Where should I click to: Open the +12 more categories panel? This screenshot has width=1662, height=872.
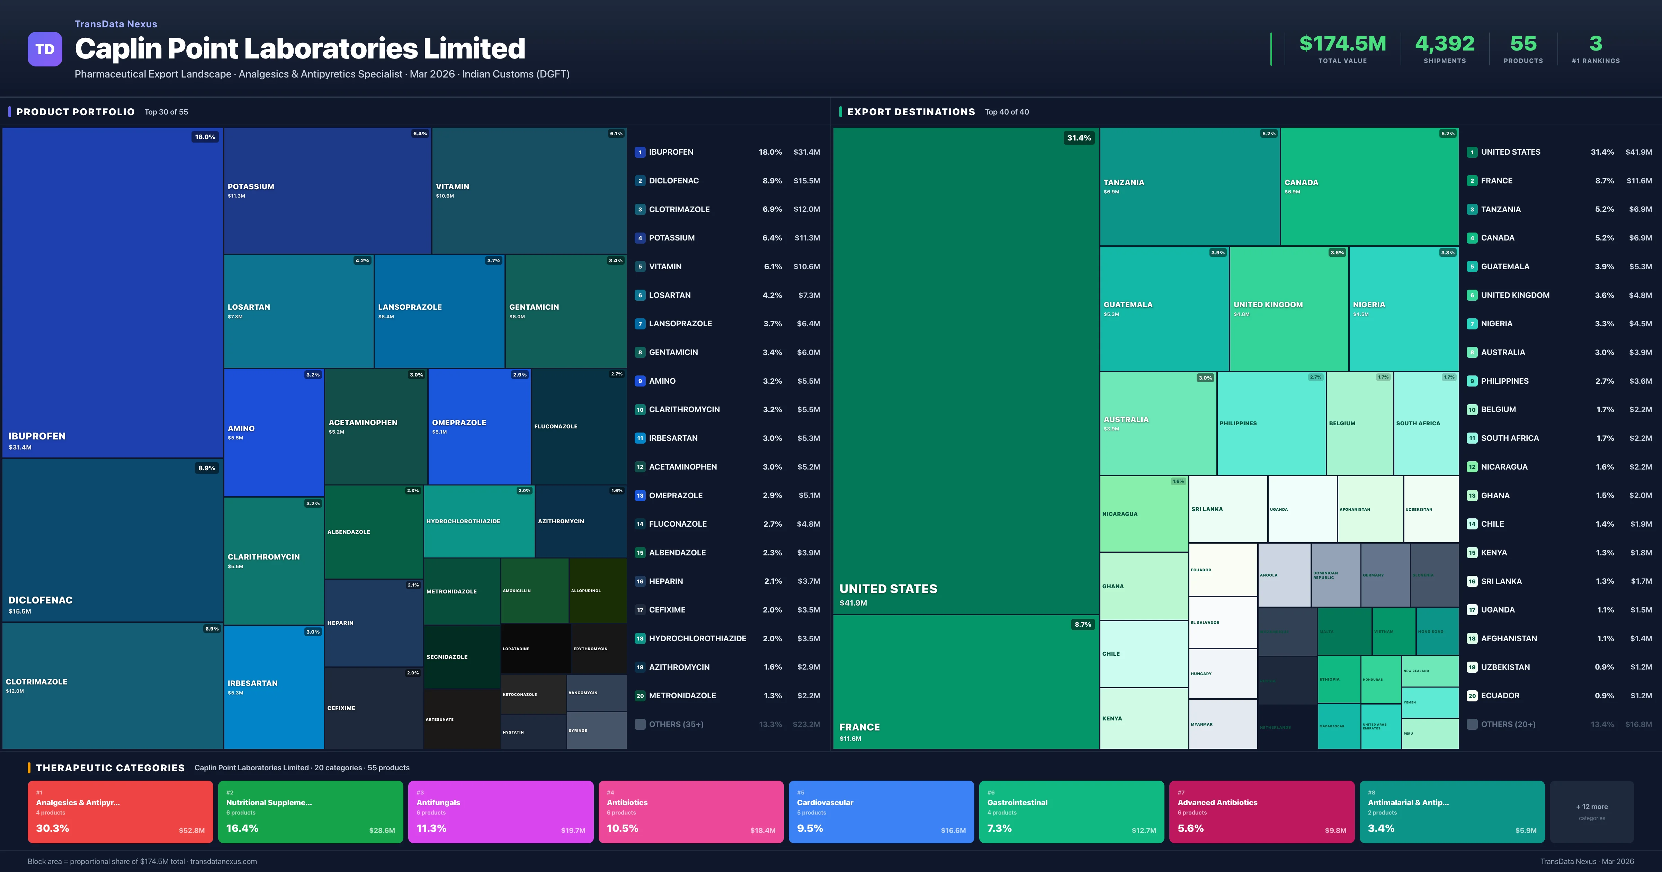[1592, 811]
